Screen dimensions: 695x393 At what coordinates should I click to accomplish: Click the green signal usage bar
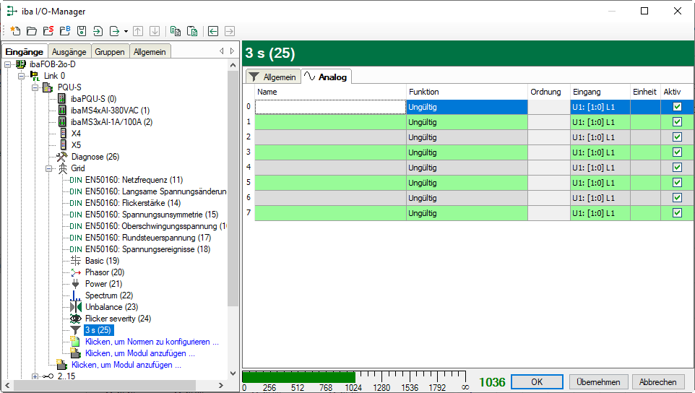pos(298,377)
